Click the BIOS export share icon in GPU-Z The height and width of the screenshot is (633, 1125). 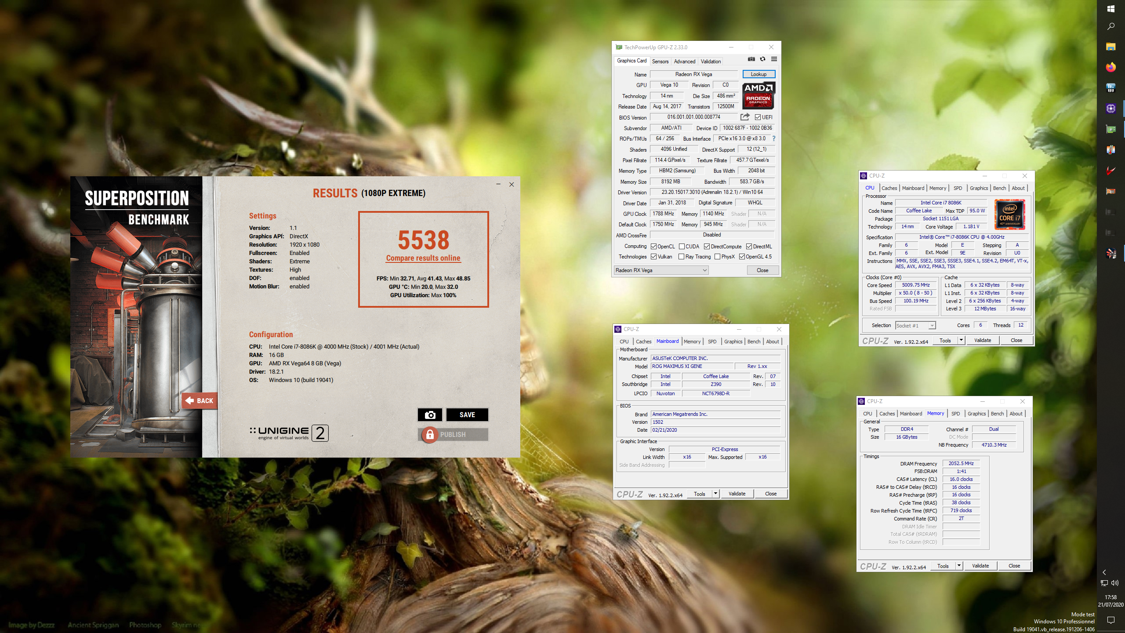[x=745, y=117]
